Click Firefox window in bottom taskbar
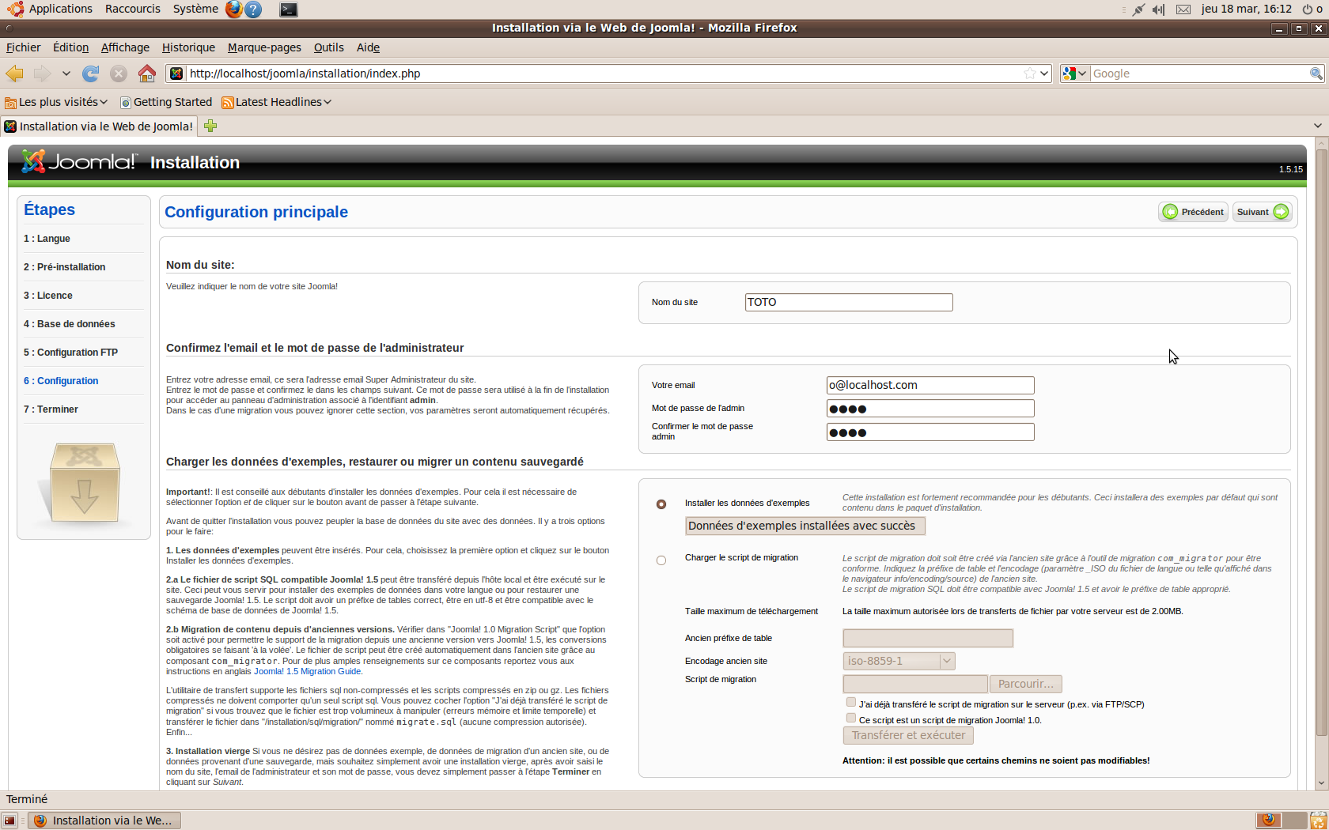Viewport: 1329px width, 830px height. pos(104,821)
